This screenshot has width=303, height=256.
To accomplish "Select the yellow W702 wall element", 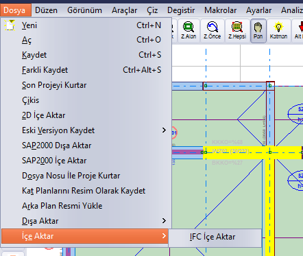I will [x=252, y=152].
